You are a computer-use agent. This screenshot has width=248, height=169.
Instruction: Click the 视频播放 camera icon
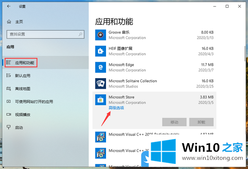click(x=8, y=114)
